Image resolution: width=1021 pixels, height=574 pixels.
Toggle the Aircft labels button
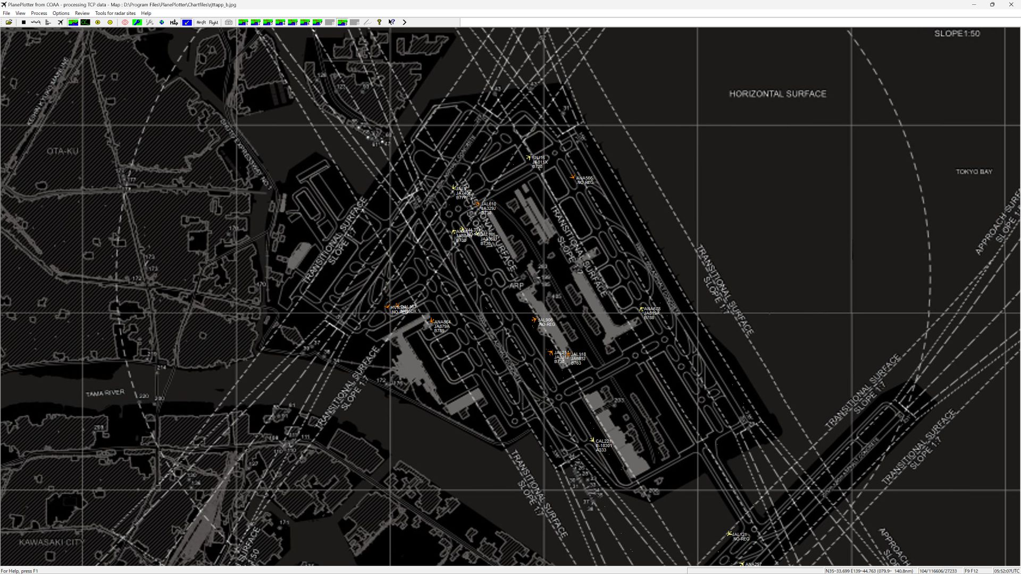tap(201, 22)
